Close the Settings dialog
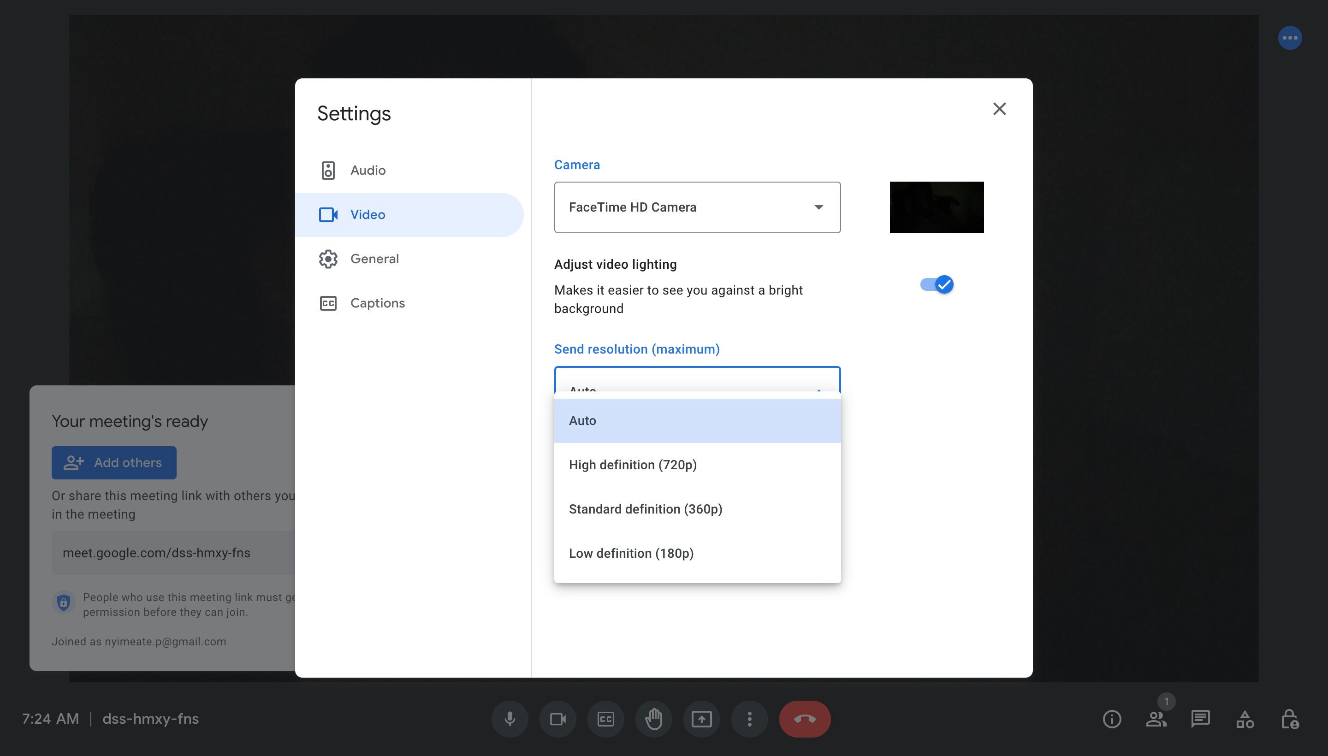Viewport: 1328px width, 756px height. click(x=999, y=108)
